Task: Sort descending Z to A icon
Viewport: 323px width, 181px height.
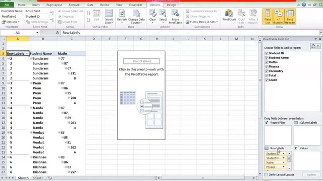Action: pos(89,20)
